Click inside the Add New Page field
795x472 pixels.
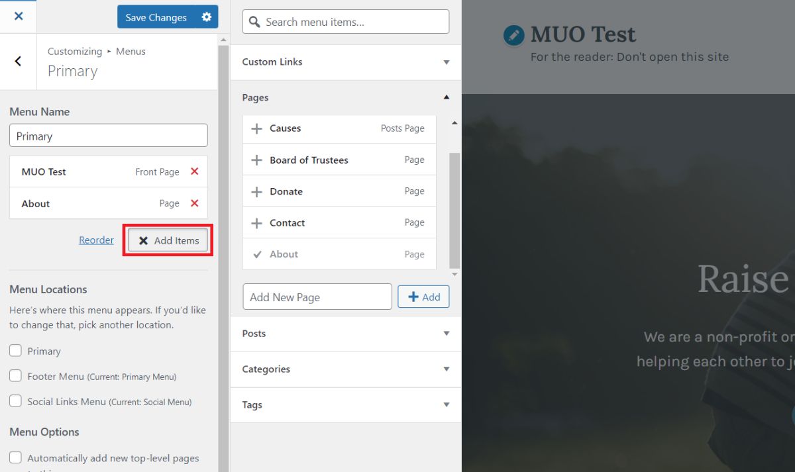[x=317, y=297]
